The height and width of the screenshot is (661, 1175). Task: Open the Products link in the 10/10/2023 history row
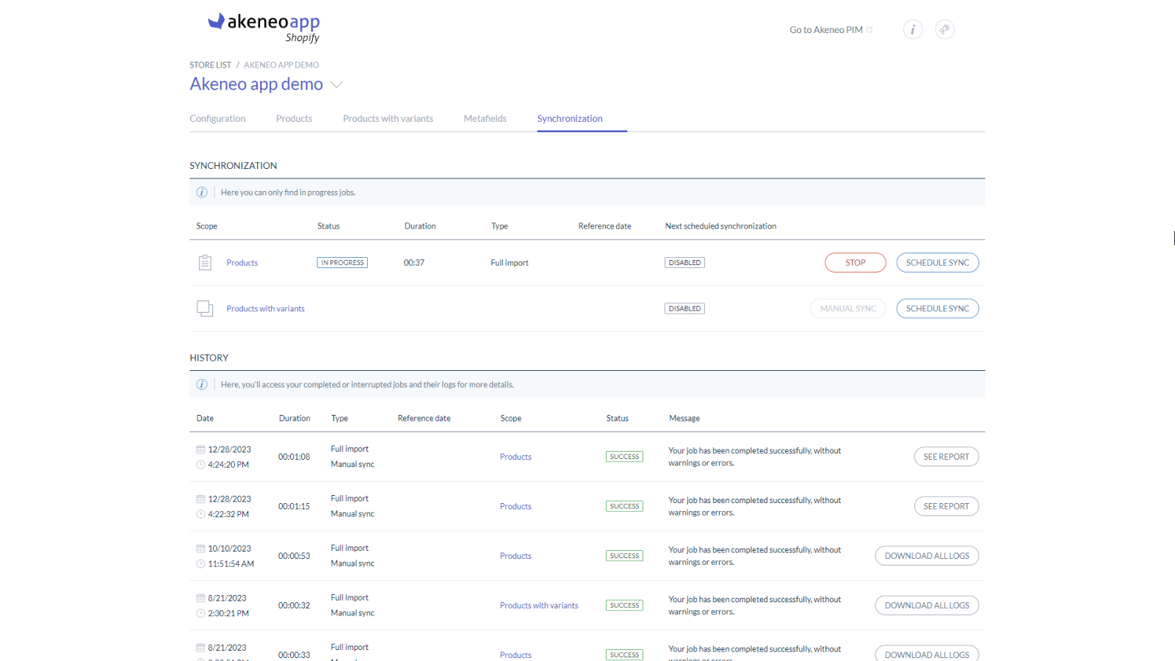tap(516, 556)
